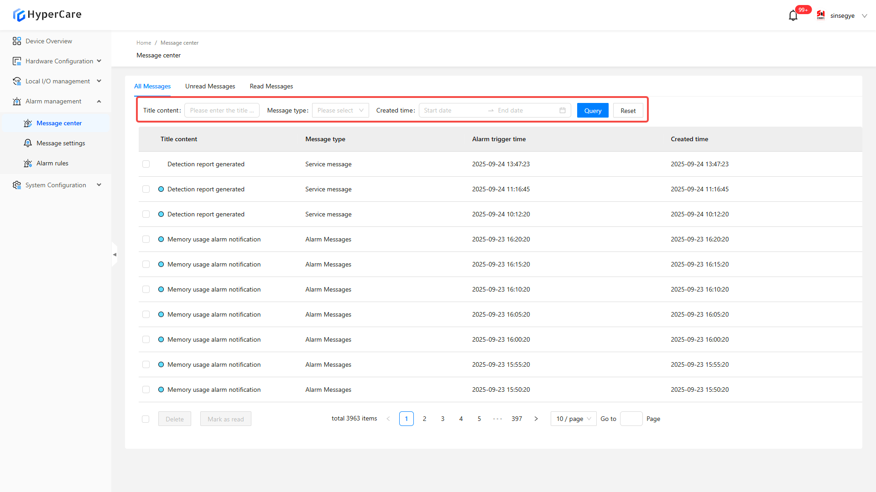Toggle the select-all checkbox beside Delete
Viewport: 876px width, 492px height.
click(x=146, y=419)
